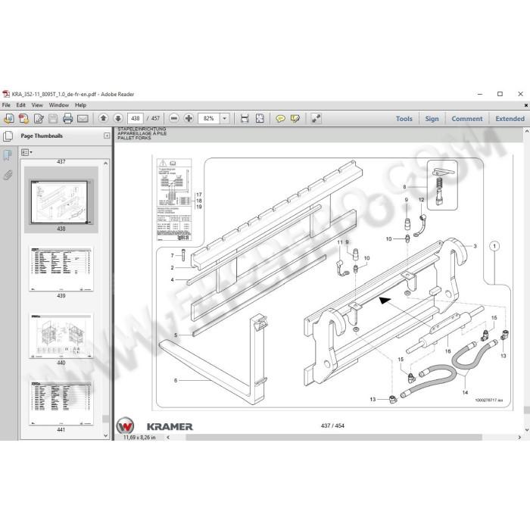
Task: Click the 'PALLET FORKS' heading text
Action: (134, 138)
